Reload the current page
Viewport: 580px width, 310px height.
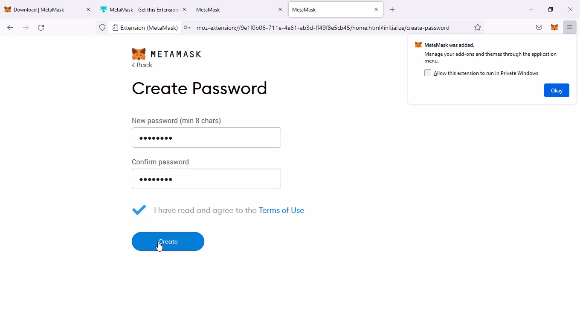click(x=41, y=27)
